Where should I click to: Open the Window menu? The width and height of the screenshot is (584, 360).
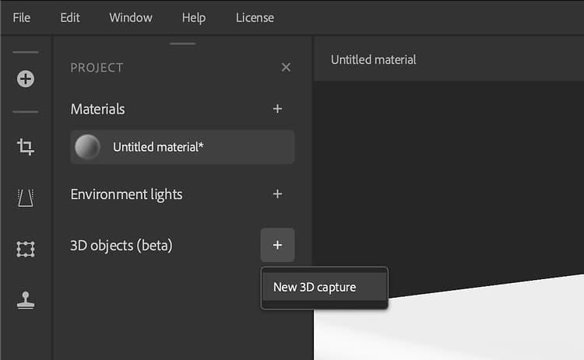click(131, 17)
